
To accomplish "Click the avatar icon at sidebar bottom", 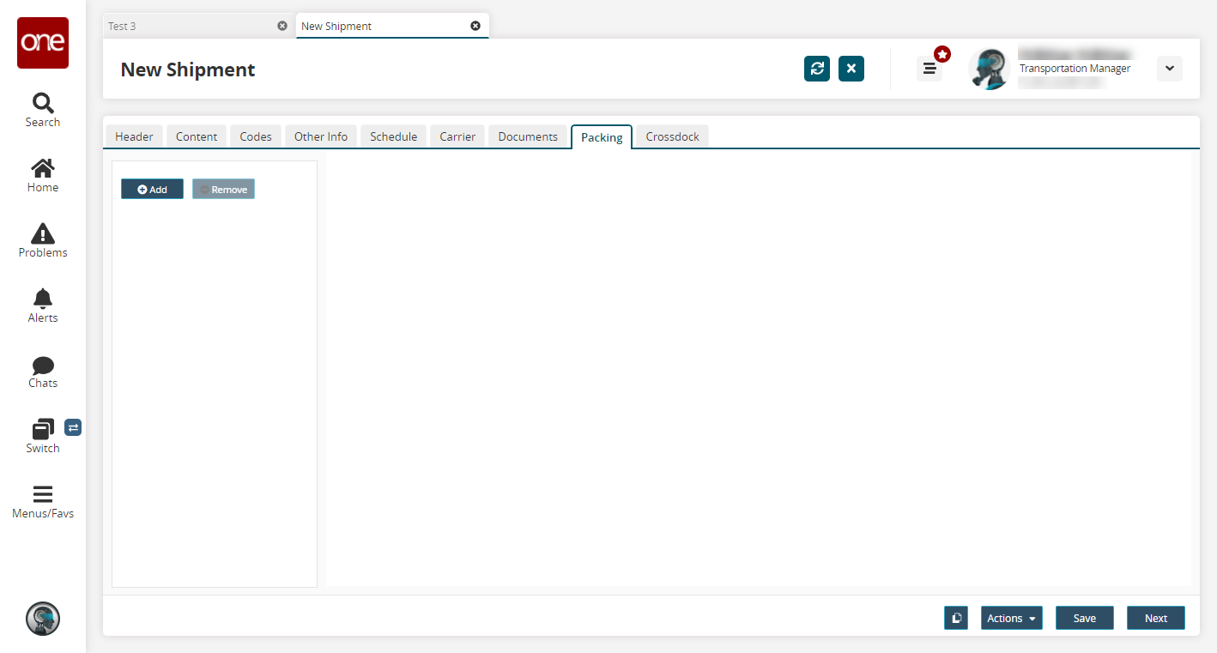I will tap(43, 619).
